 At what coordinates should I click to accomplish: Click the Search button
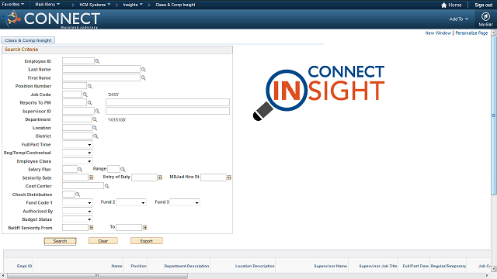tap(60, 241)
